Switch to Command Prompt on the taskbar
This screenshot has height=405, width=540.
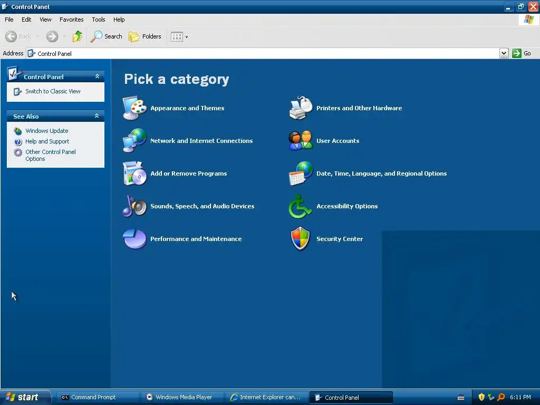point(98,397)
